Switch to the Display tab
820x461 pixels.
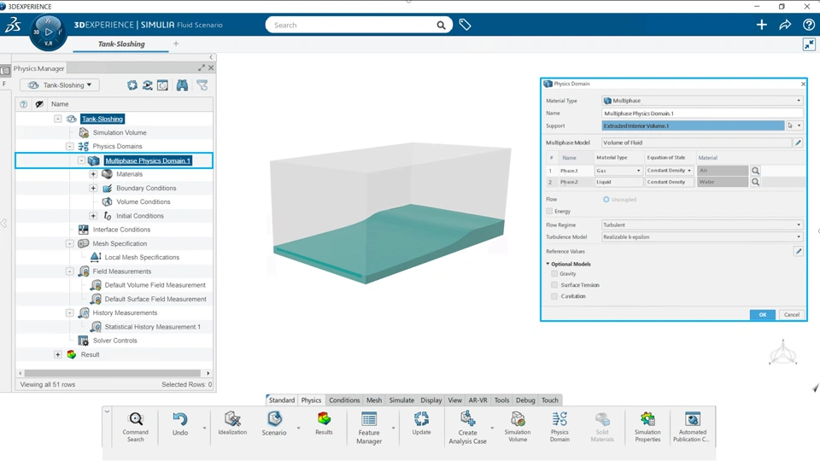[x=430, y=400]
